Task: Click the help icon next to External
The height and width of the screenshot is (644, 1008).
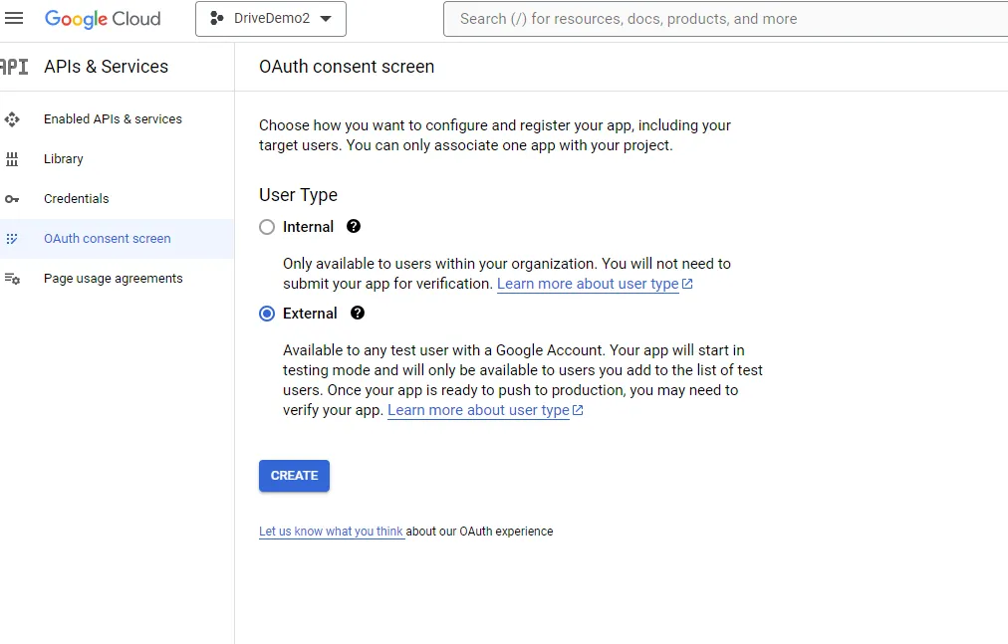Action: 358,313
